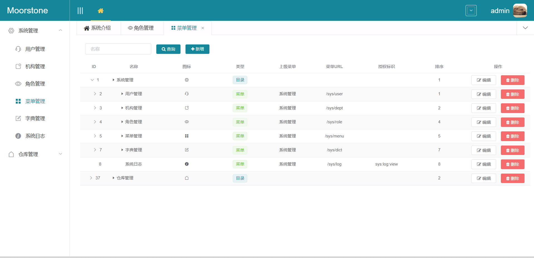
Task: Select 菜单管理 in the sidebar
Action: click(x=35, y=101)
